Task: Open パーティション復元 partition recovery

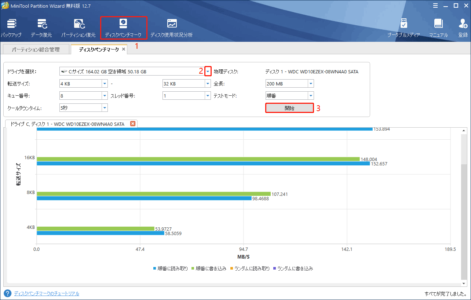Action: pos(78,28)
